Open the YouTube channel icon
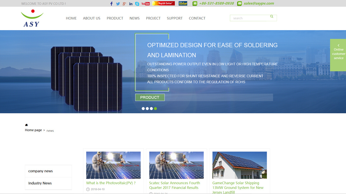 click(146, 4)
